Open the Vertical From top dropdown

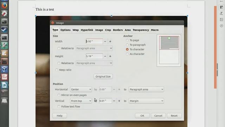(81, 101)
